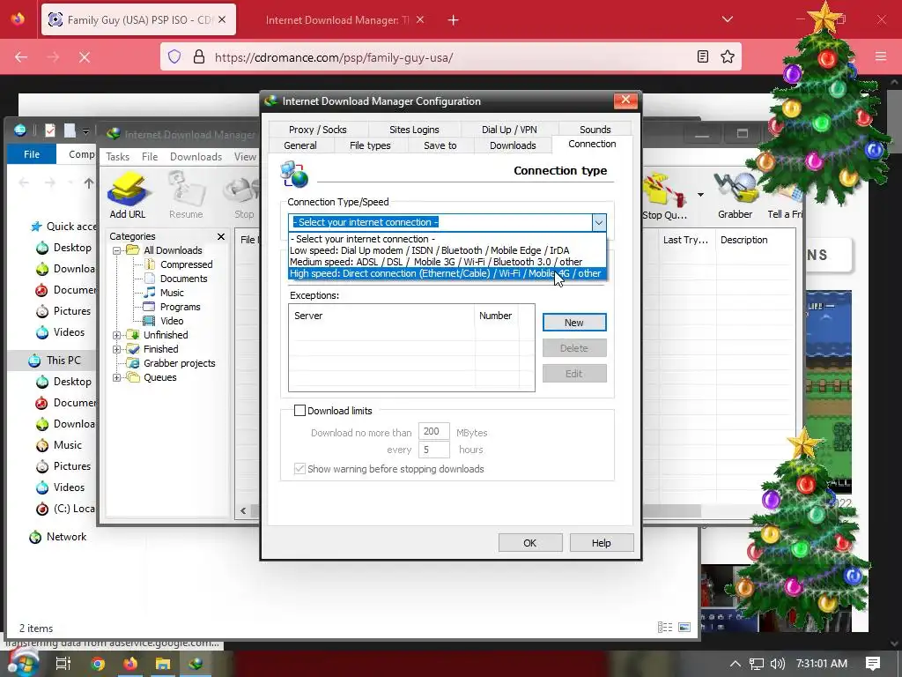The width and height of the screenshot is (902, 677).
Task: Switch to the General tab
Action: (x=300, y=145)
